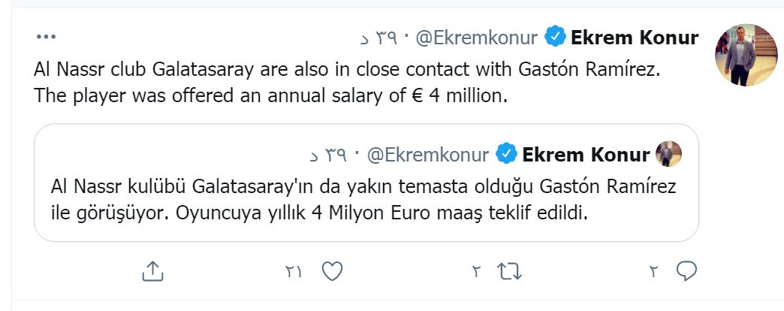Open the Ekrem Konur name link on the main tweet
The image size is (784, 311).
coord(635,37)
